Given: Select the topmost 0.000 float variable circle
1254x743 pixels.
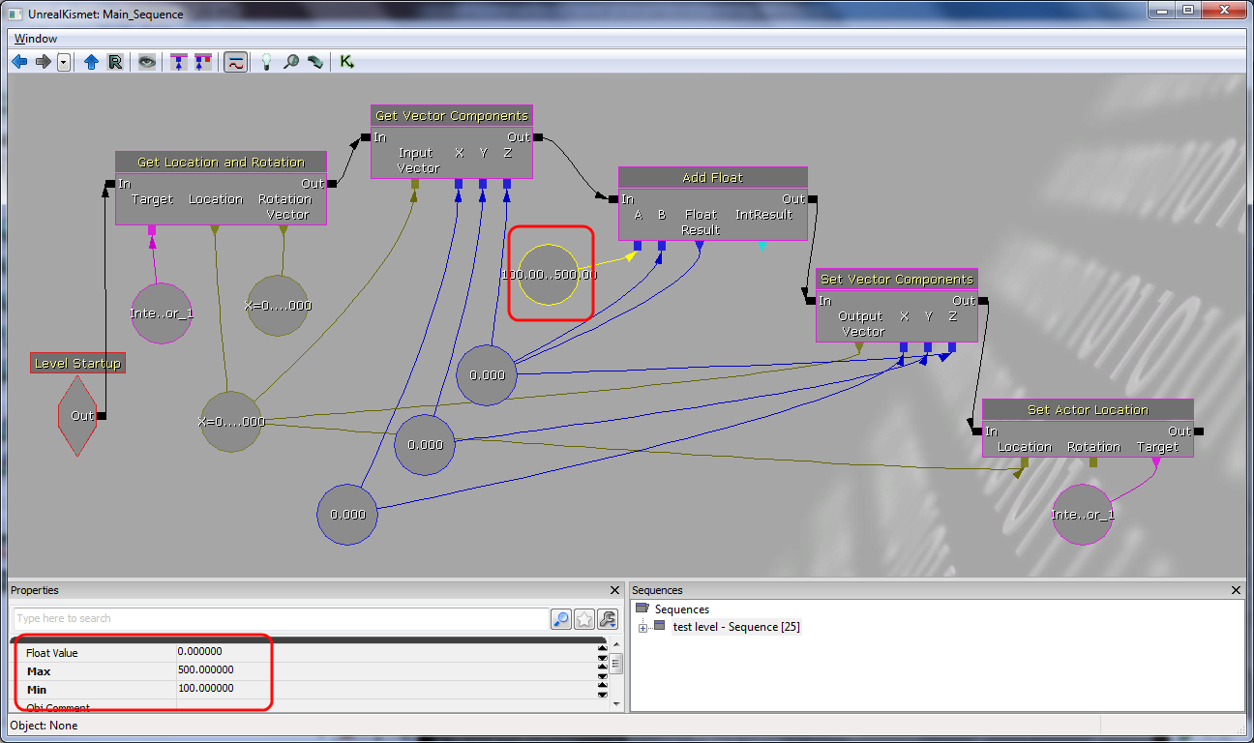Looking at the screenshot, I should 487,374.
